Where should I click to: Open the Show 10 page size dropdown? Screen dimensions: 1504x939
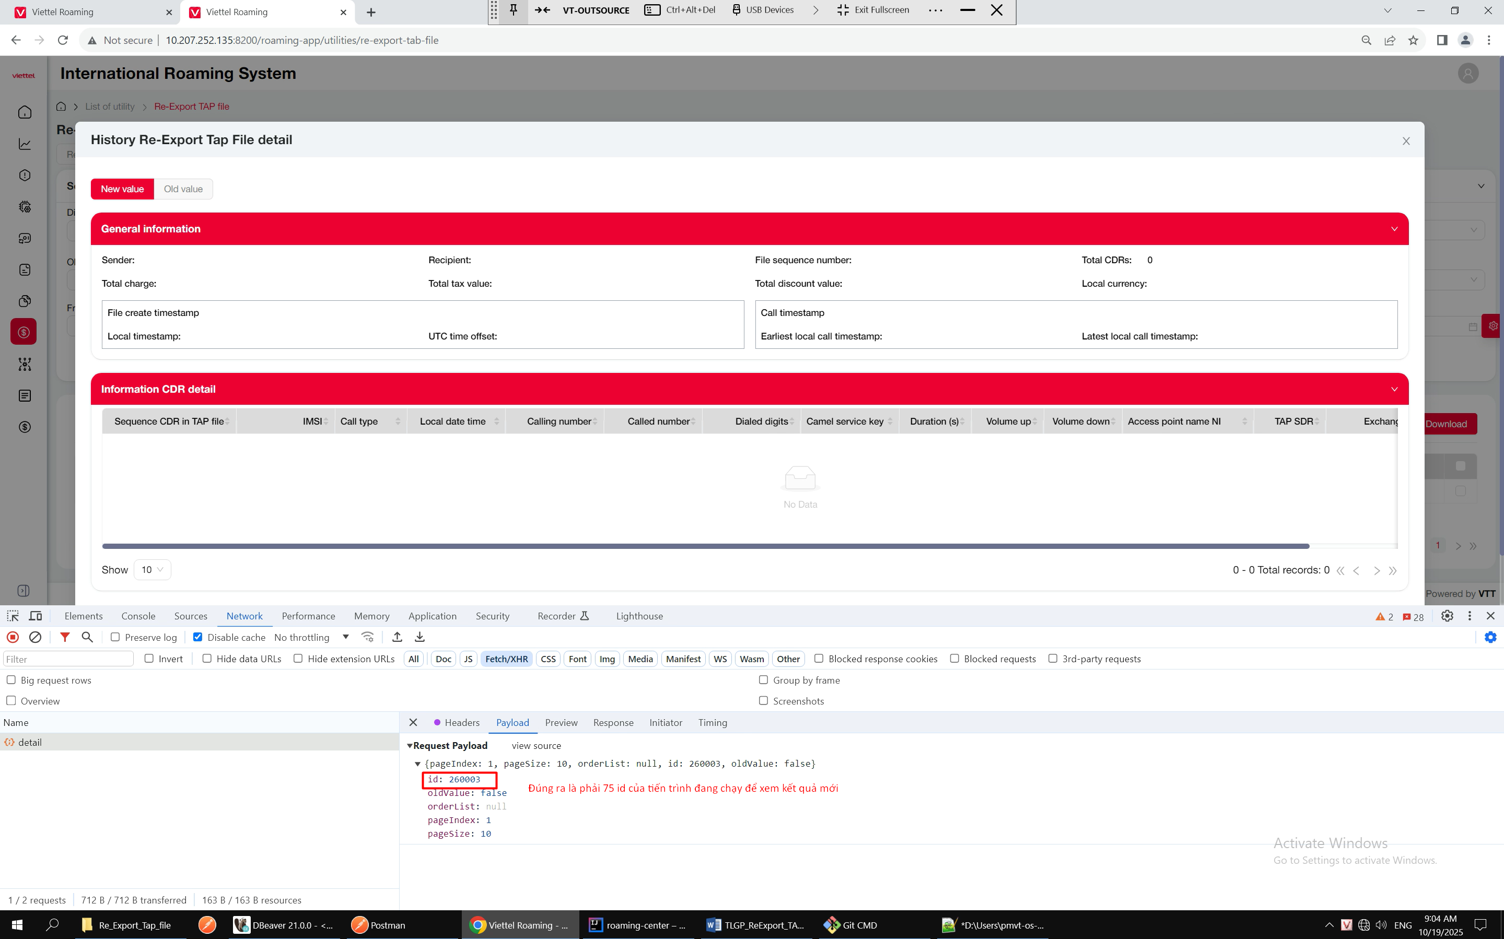(x=152, y=569)
